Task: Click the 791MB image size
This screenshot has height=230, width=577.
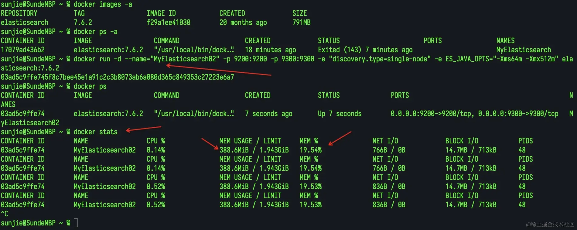Action: click(301, 22)
